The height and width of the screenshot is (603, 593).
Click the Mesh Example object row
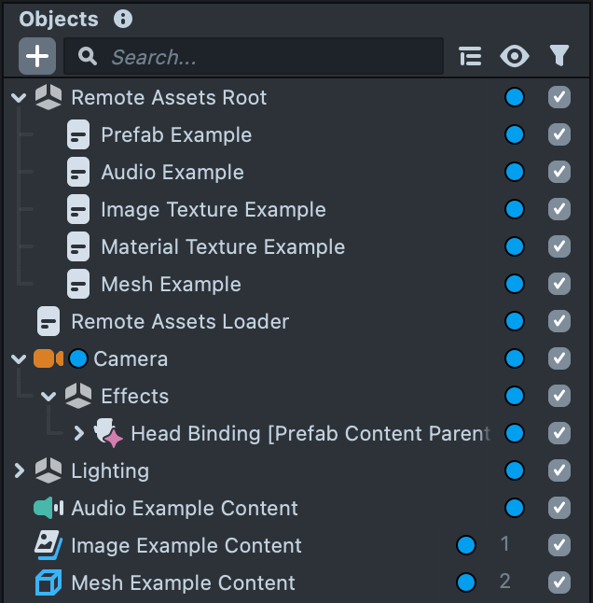click(x=170, y=284)
